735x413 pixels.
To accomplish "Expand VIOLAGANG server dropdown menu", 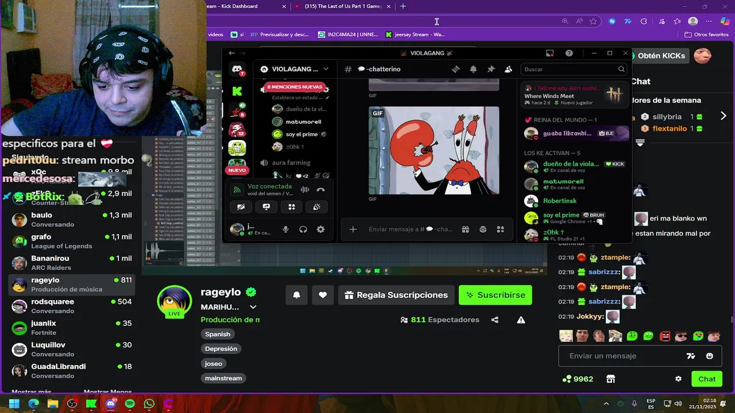I will tap(326, 69).
